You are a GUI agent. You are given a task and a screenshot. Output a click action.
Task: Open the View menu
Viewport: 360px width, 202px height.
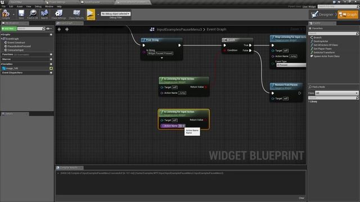29,7
